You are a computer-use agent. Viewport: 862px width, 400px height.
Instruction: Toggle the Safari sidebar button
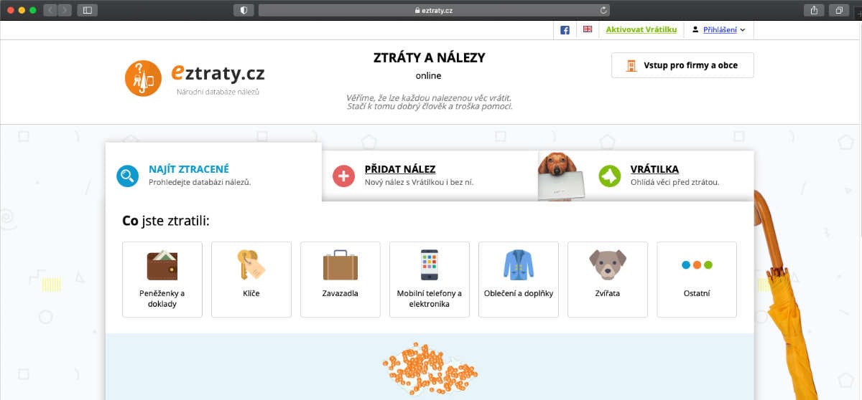click(x=88, y=10)
